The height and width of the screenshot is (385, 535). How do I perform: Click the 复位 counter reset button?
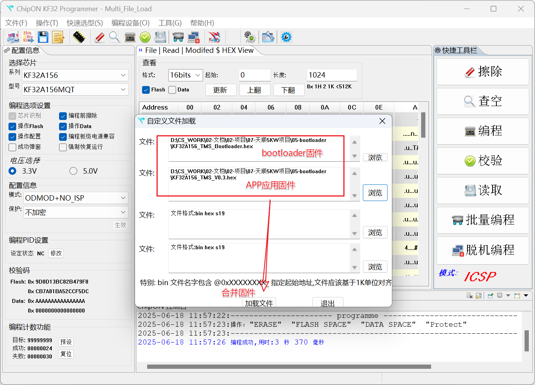(66, 354)
